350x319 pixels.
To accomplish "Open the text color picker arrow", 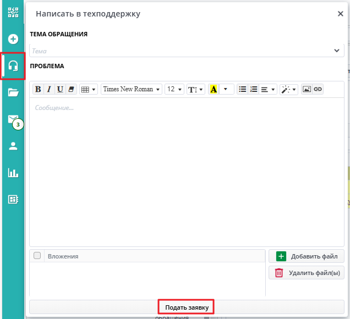I will [x=226, y=89].
